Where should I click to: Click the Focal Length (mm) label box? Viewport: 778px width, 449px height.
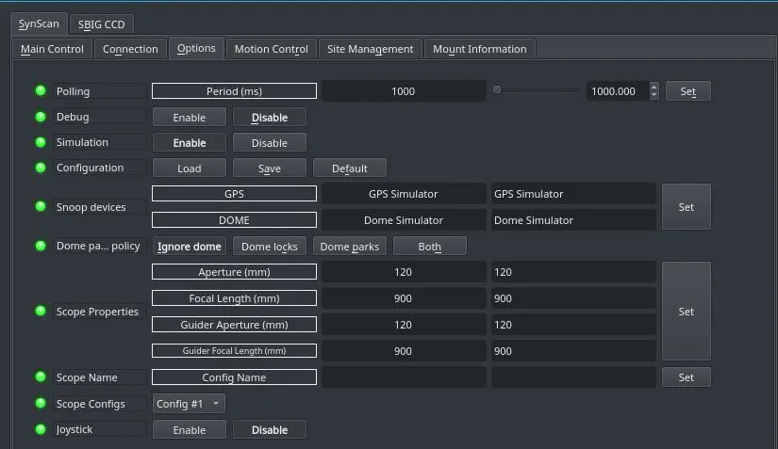coord(234,298)
